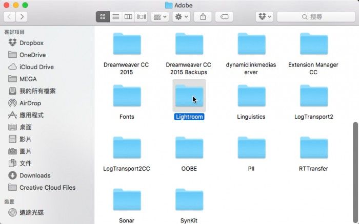Switch to icon view mode

point(103,17)
